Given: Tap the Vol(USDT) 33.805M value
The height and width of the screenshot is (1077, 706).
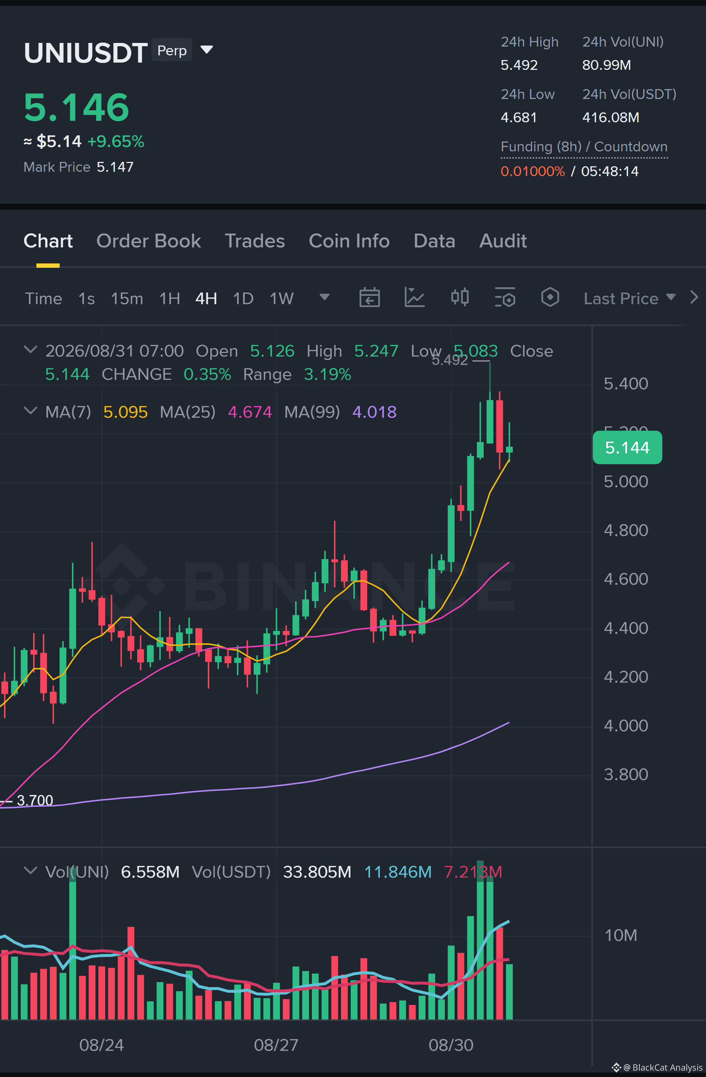Looking at the screenshot, I should tap(317, 871).
